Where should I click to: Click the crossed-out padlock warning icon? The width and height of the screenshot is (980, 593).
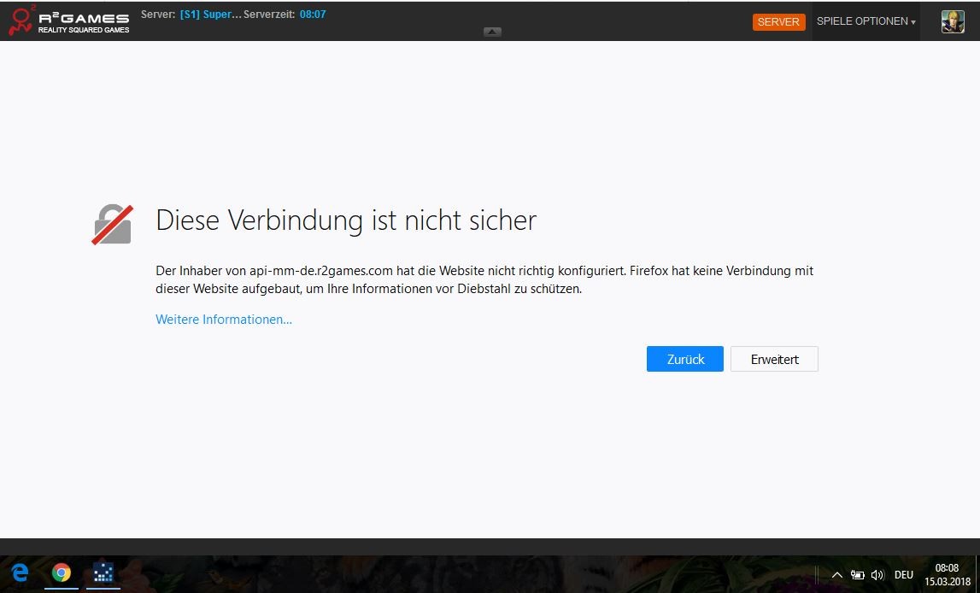113,224
